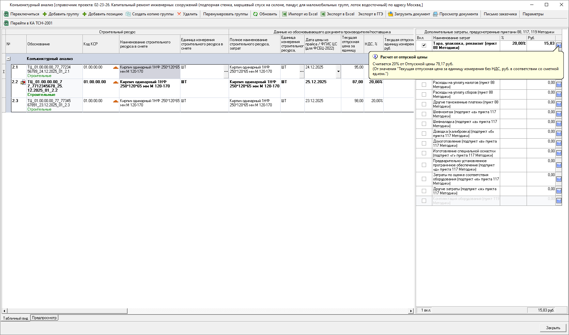Click 'Импорт из Excel' toolbar icon
569x335 pixels.
tap(284, 14)
